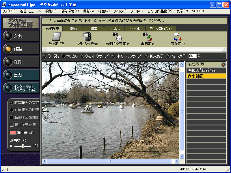Open the フィルタ tab
231x173 pixels.
click(x=114, y=29)
